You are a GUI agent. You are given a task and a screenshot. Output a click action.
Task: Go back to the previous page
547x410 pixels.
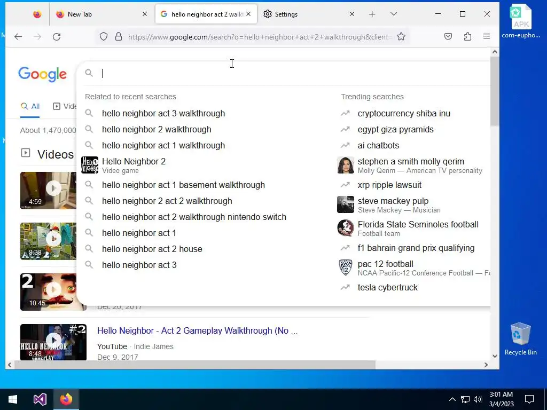click(18, 37)
